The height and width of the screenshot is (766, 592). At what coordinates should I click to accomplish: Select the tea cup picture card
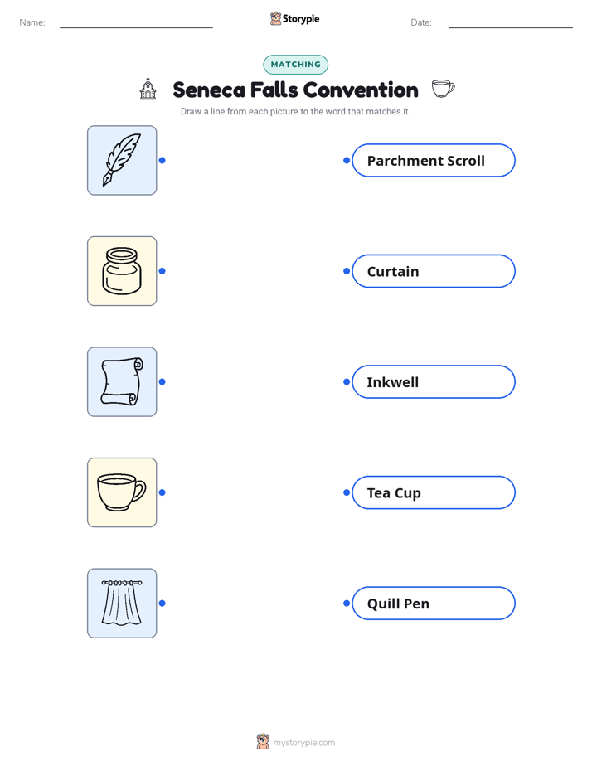(x=122, y=492)
